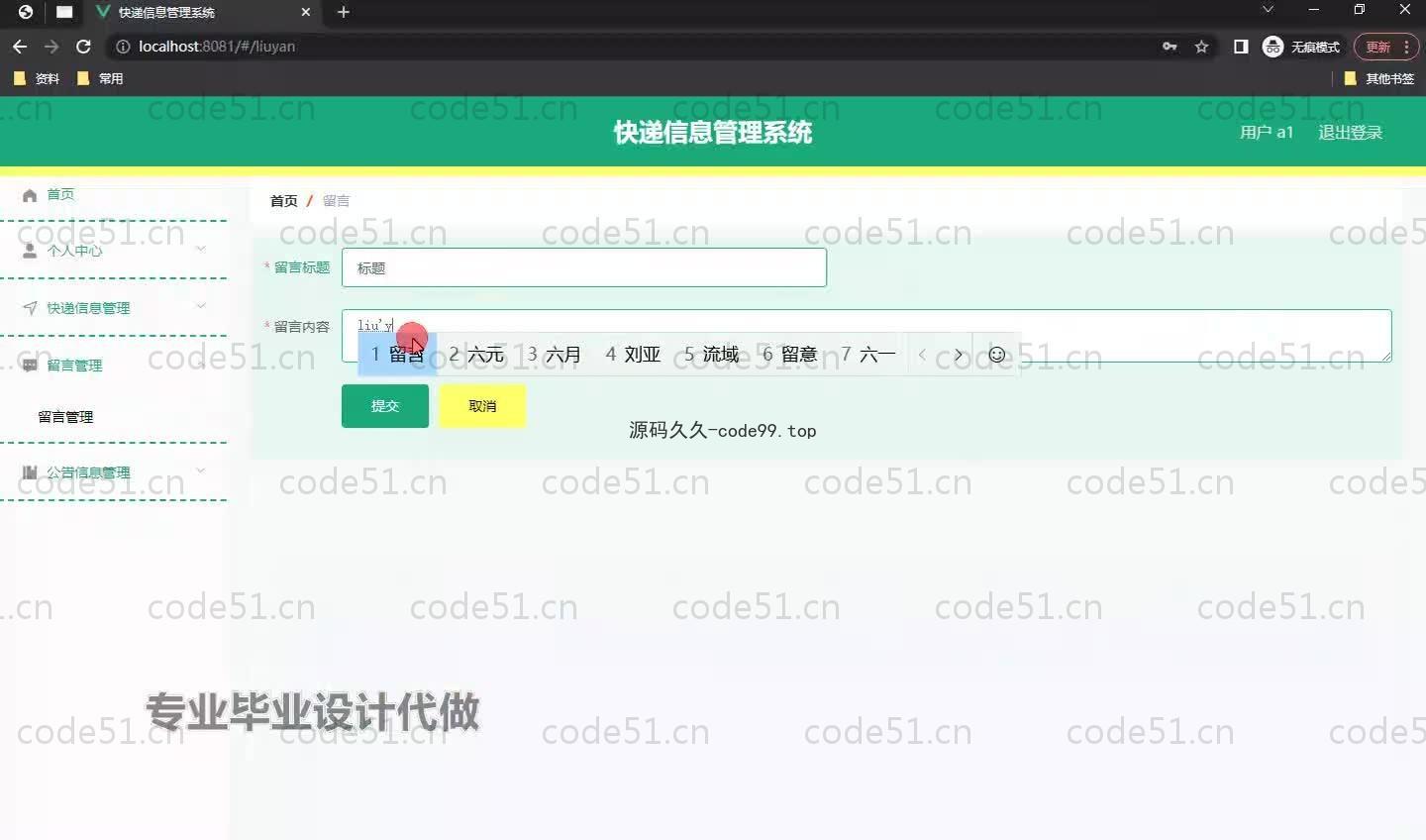Open a new browser tab with plus icon
Image resolution: width=1426 pixels, height=840 pixels.
pyautogui.click(x=343, y=12)
